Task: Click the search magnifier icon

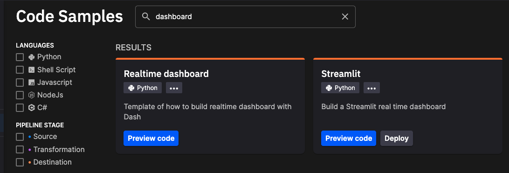Action: [x=146, y=16]
